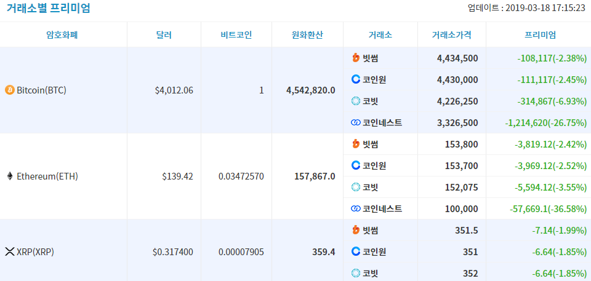Click Coinone icon in XRP row
The image size is (591, 281).
pos(355,251)
